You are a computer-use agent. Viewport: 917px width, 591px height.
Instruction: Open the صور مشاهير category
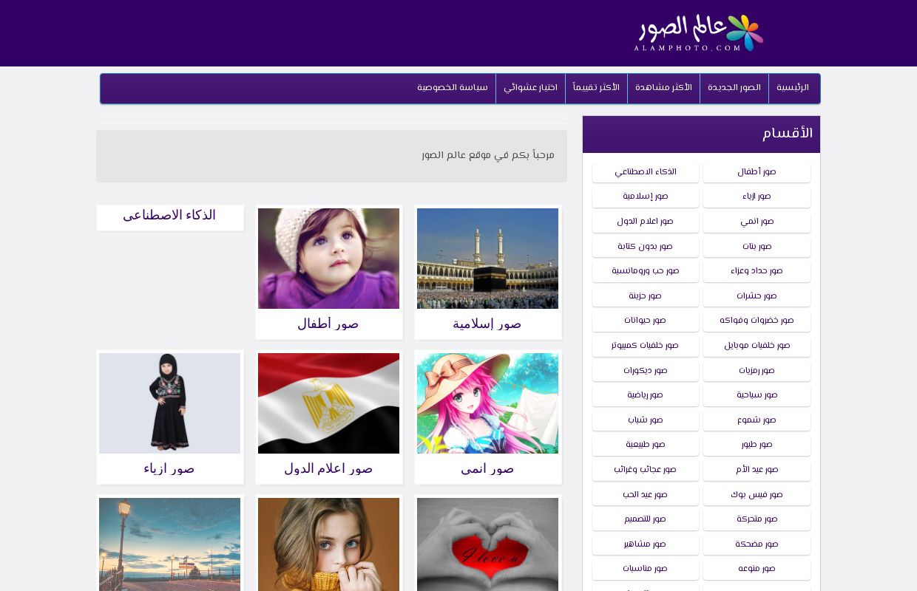646,544
